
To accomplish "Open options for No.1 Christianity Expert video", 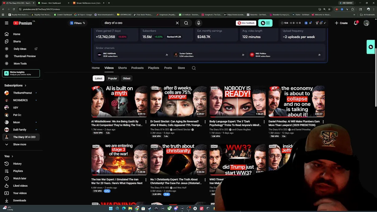I will (205, 180).
